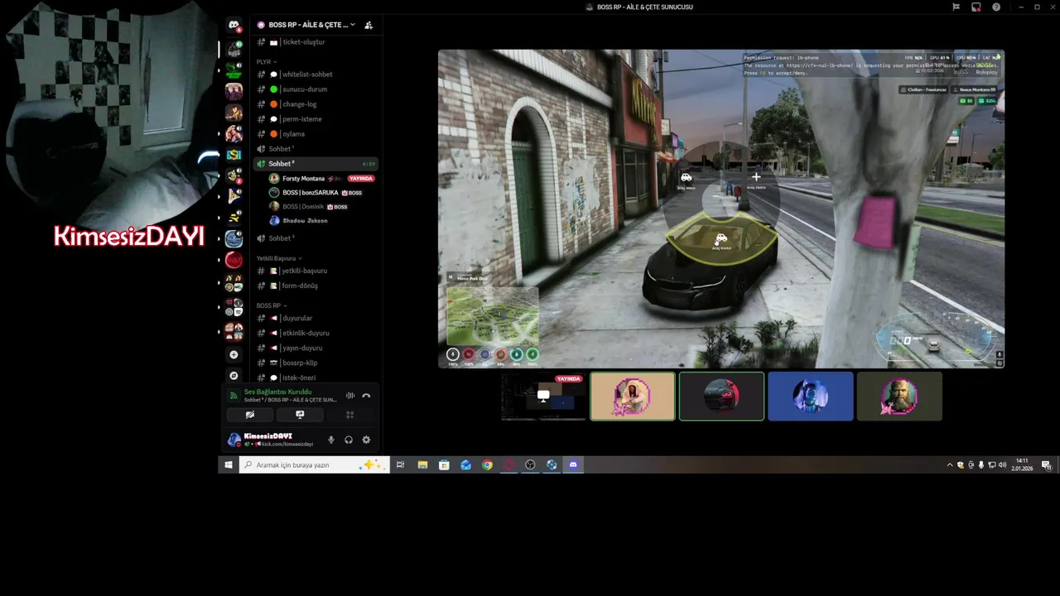
Task: Collapse the Yetkili Başvuru category
Action: click(x=279, y=258)
